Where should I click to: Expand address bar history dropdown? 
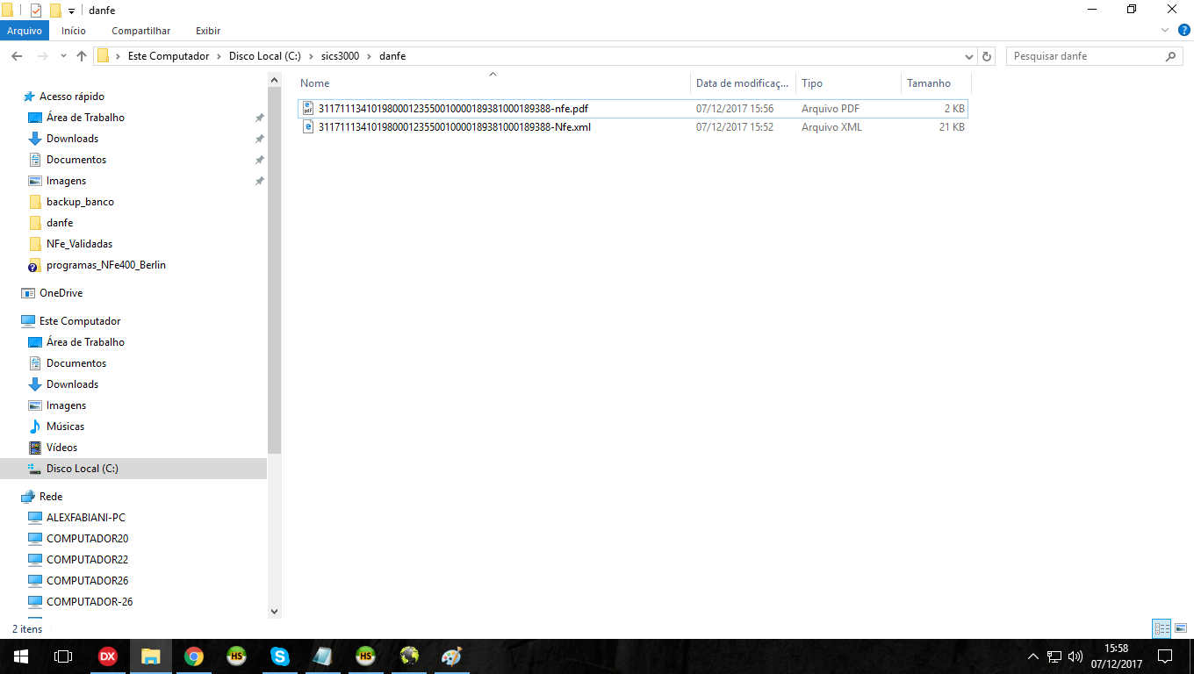(x=969, y=56)
